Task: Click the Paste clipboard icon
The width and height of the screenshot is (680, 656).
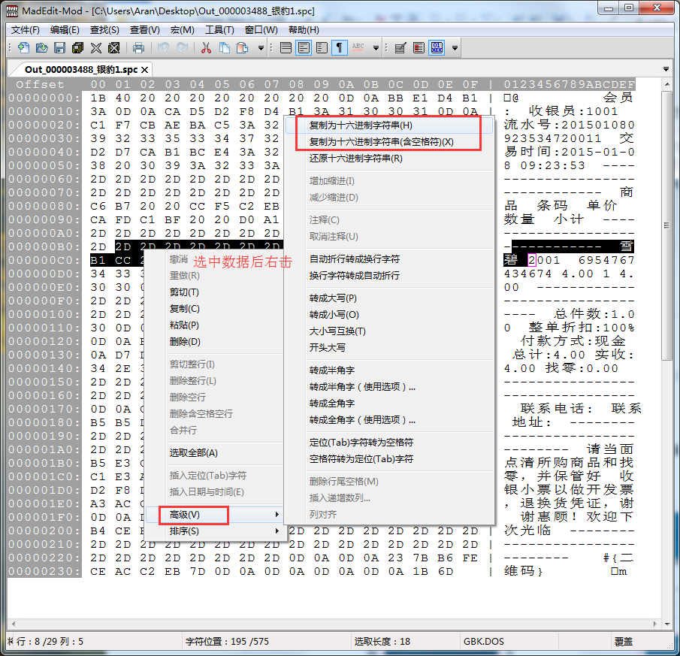Action: 243,47
